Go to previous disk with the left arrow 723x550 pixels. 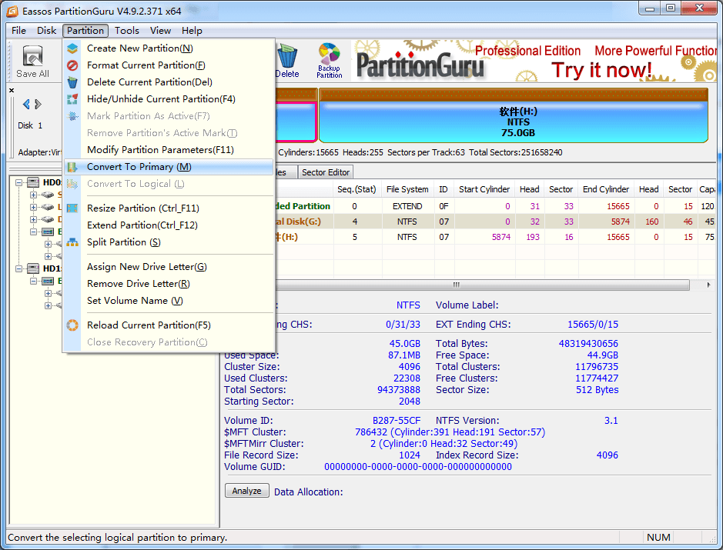point(26,105)
